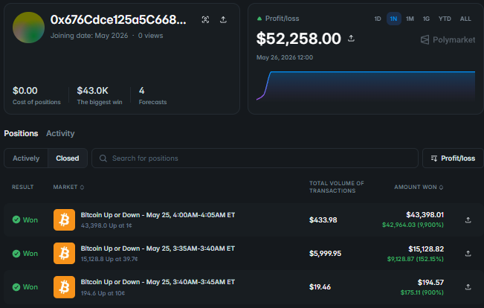Sort by AMOUNT WON column header
The height and width of the screenshot is (308, 484).
coord(419,187)
